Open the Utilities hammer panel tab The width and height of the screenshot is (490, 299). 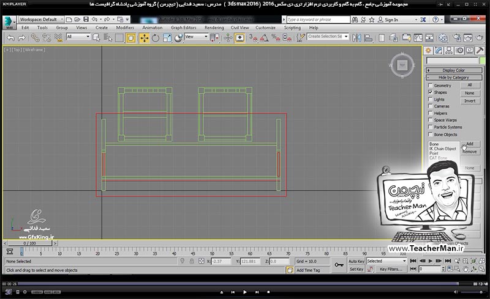pyautogui.click(x=480, y=50)
